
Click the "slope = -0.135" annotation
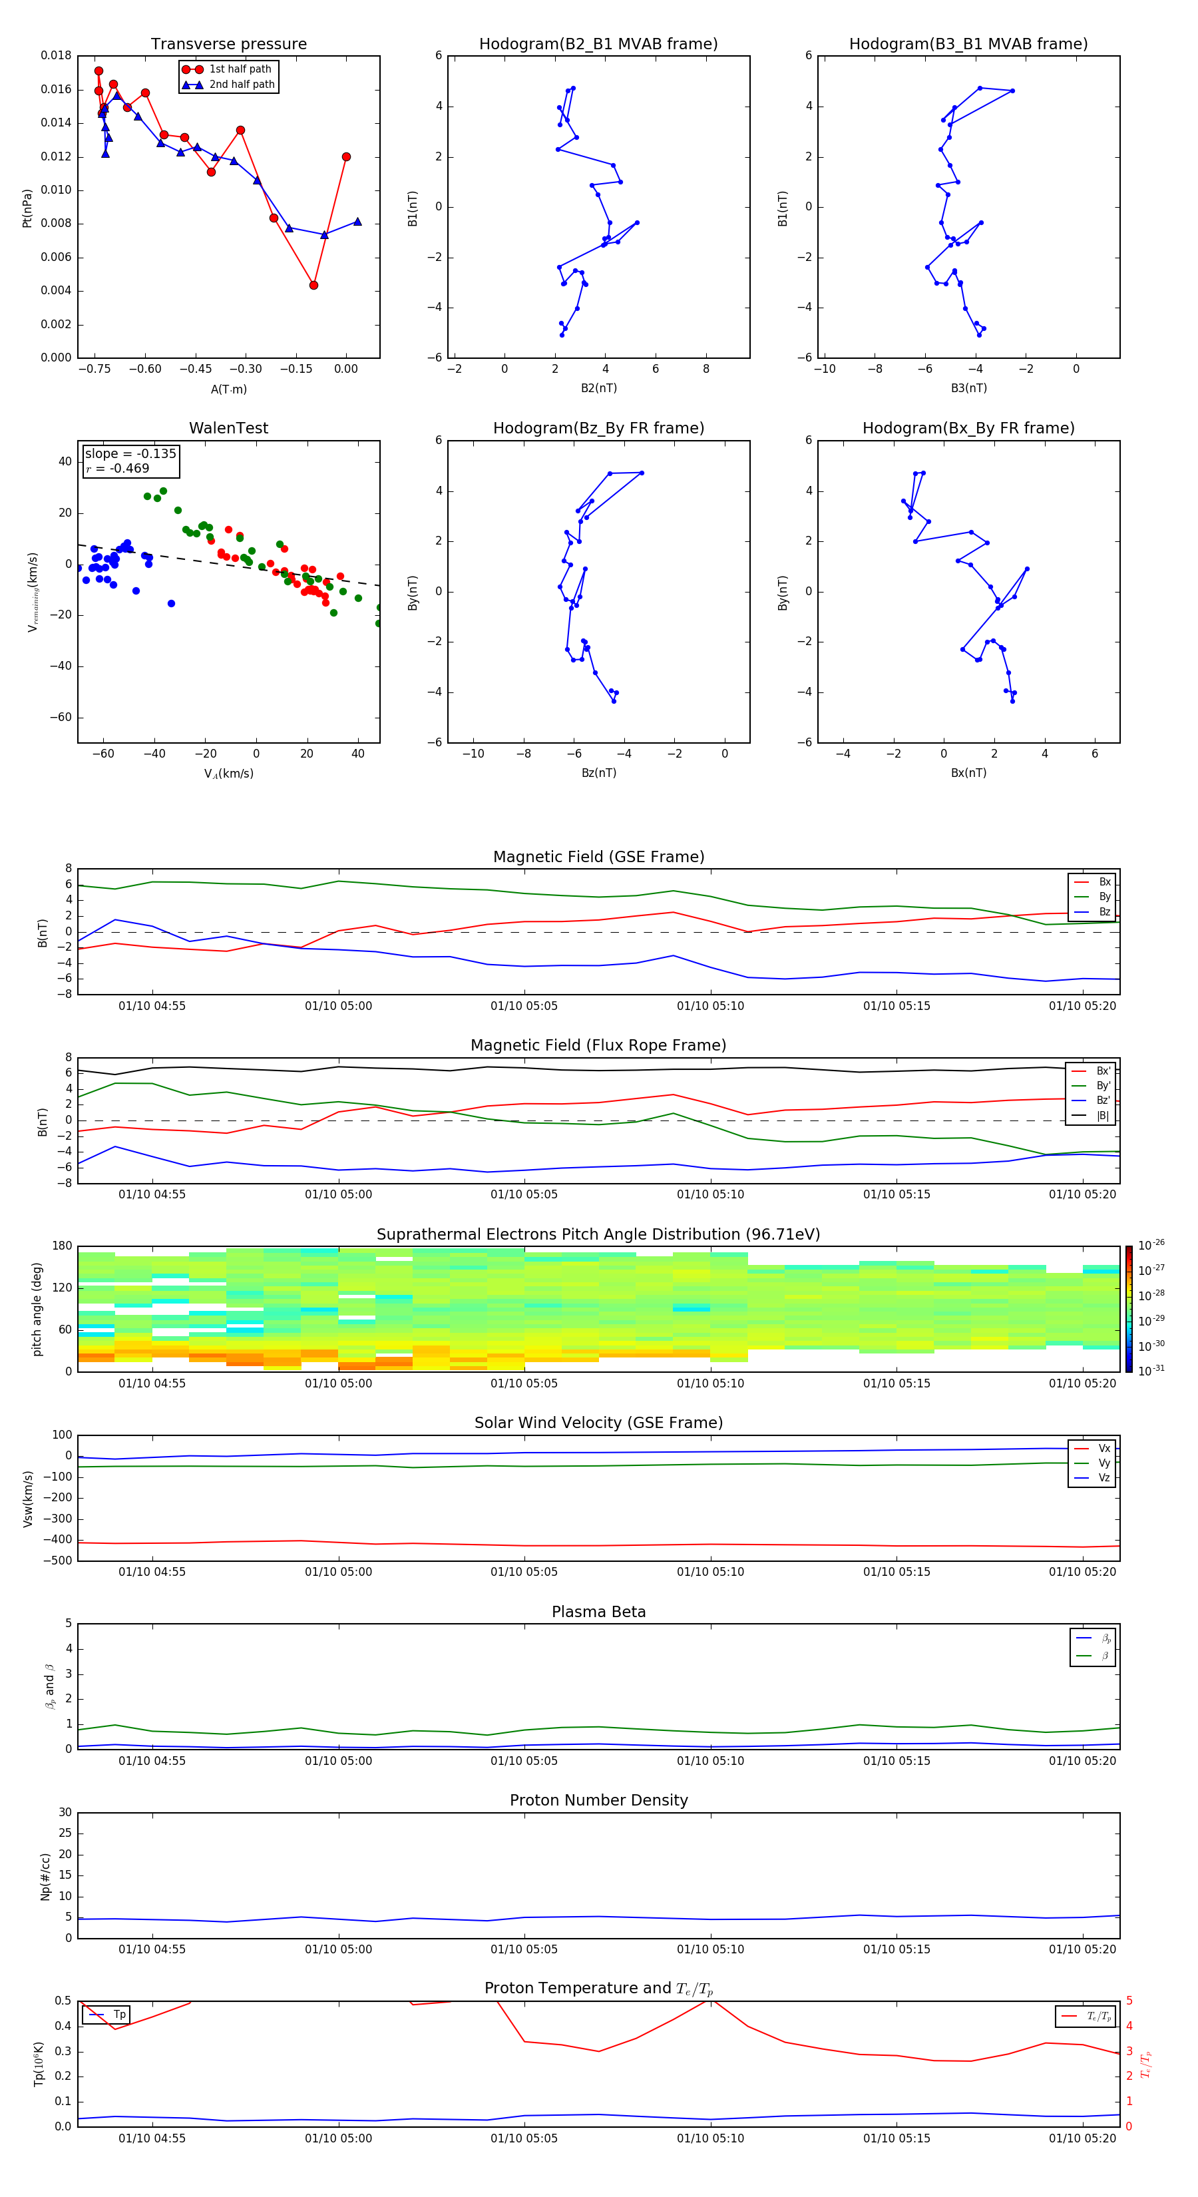[x=130, y=454]
